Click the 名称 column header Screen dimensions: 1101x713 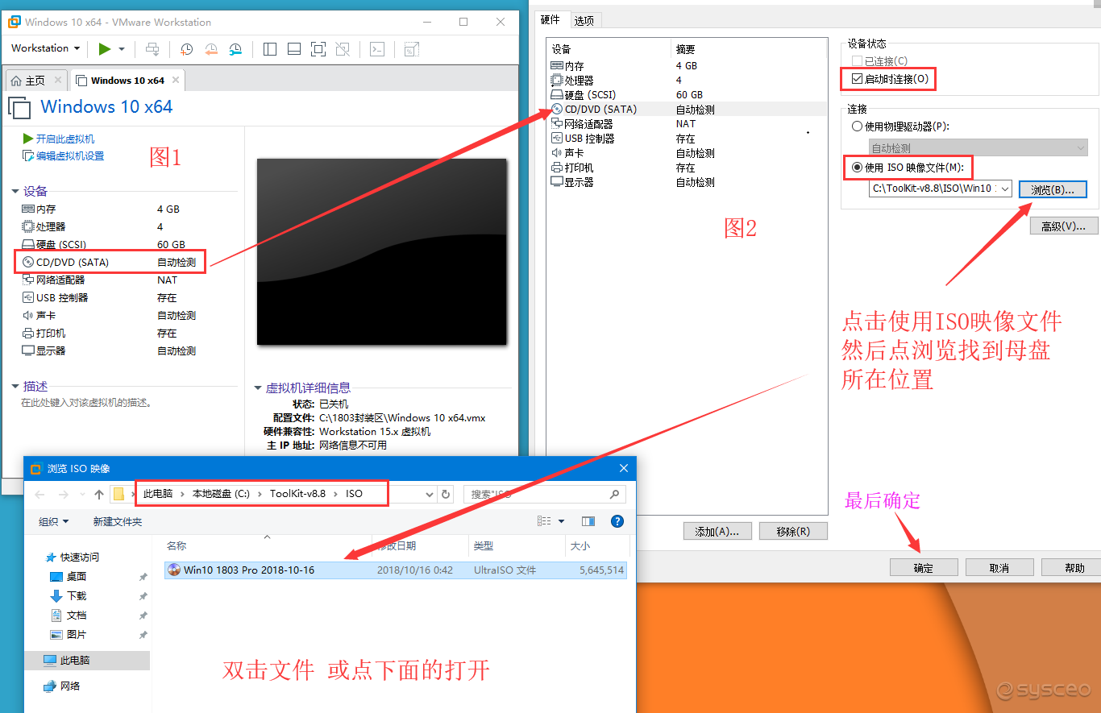coord(176,546)
